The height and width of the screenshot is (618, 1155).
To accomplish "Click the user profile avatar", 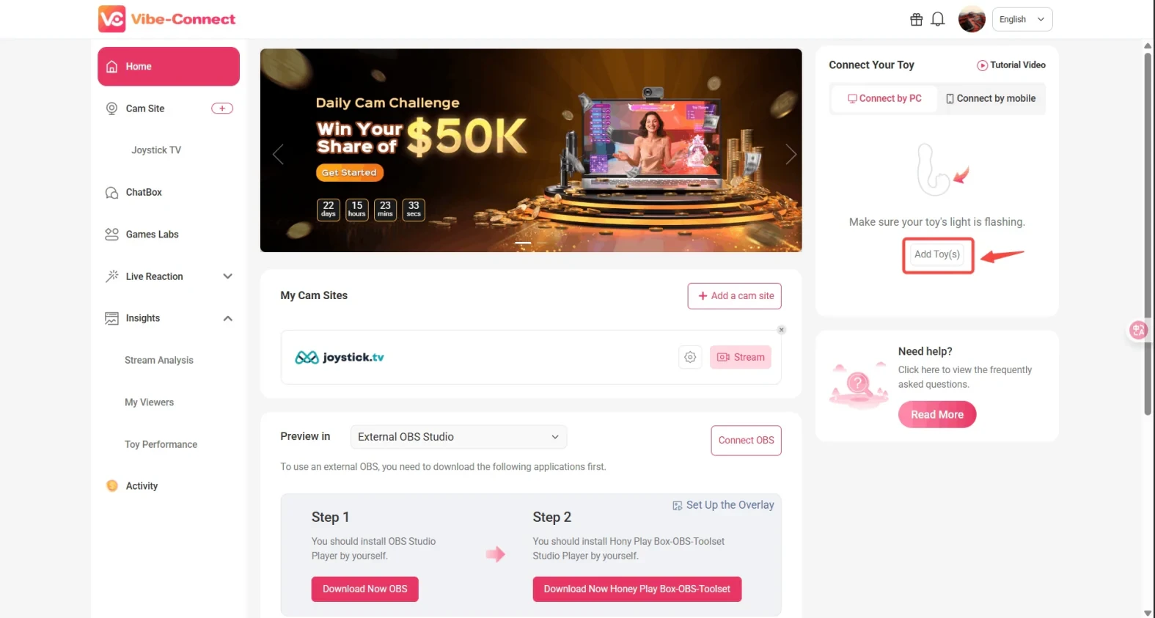I will 972,19.
